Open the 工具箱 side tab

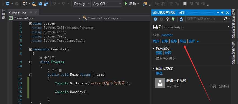4,14
